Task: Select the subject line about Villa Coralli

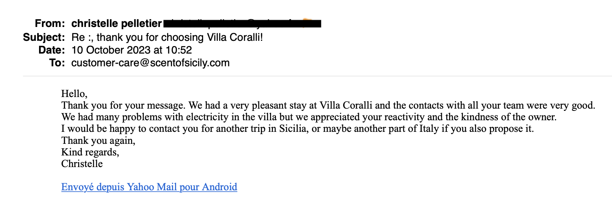Action: pos(167,37)
